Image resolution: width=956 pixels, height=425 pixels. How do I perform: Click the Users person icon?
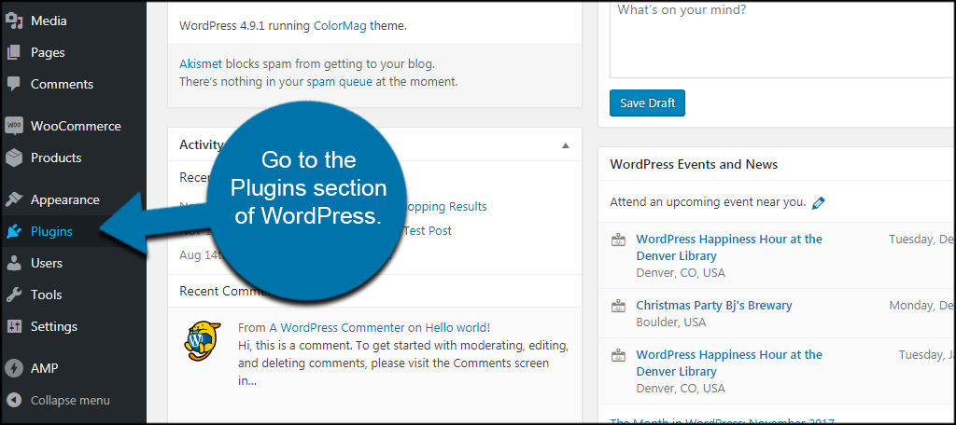[14, 263]
